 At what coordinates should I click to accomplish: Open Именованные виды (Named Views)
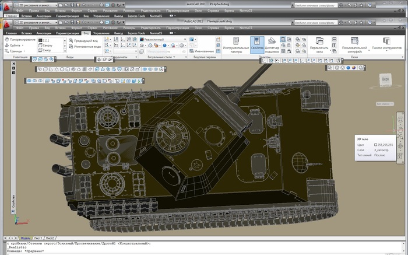click(x=87, y=46)
